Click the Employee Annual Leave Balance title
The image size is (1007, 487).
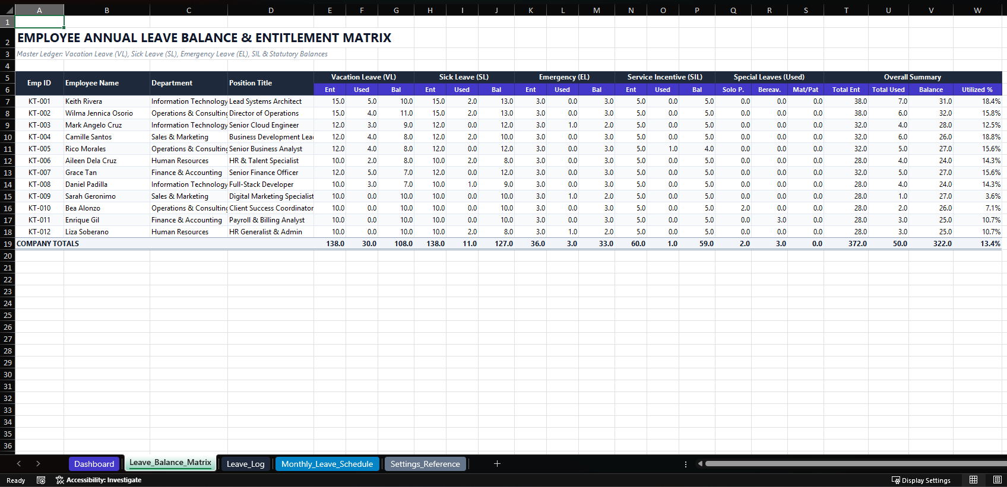[x=204, y=38]
